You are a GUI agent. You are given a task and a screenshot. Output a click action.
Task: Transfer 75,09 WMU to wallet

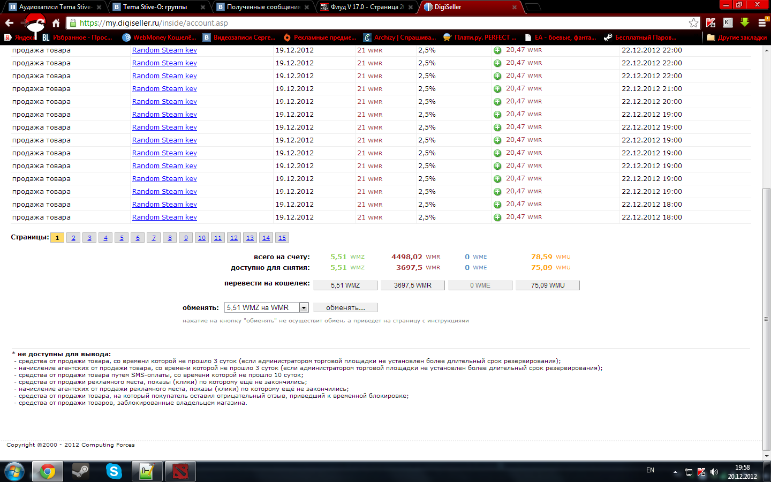click(548, 285)
